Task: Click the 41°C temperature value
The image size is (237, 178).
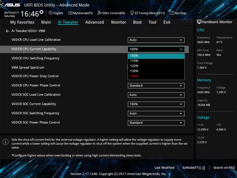Action: click(219, 42)
